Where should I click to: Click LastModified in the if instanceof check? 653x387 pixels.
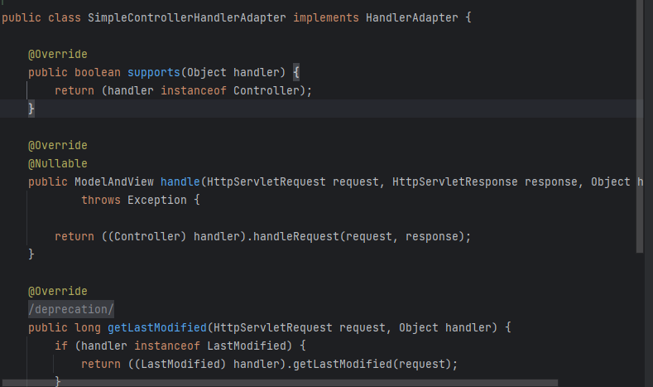tap(247, 346)
